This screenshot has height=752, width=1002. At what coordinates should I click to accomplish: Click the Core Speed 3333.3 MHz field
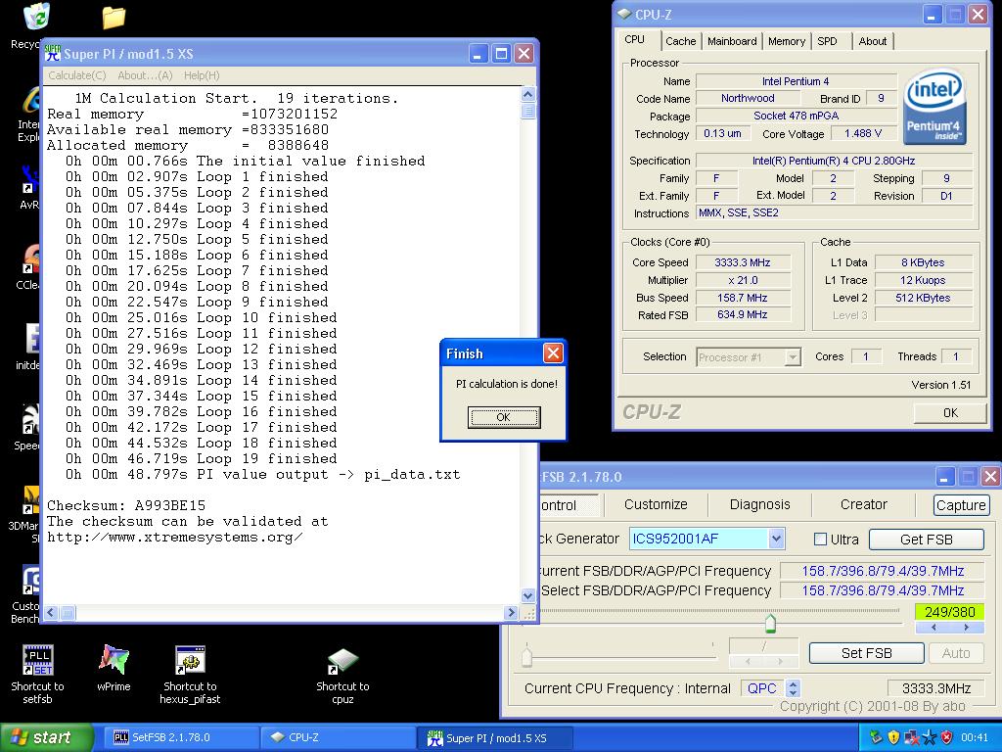743,262
